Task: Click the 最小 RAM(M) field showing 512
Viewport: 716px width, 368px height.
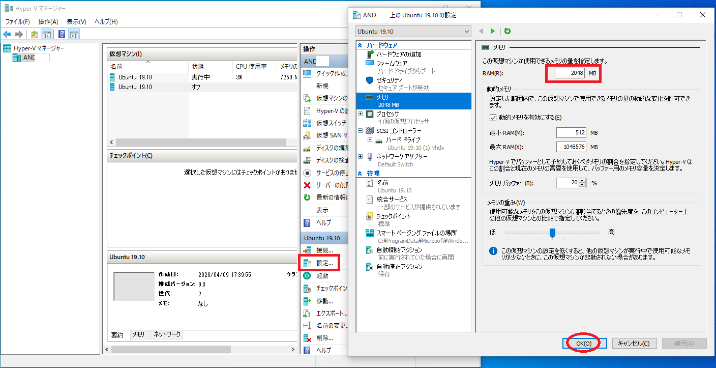Action: point(571,133)
